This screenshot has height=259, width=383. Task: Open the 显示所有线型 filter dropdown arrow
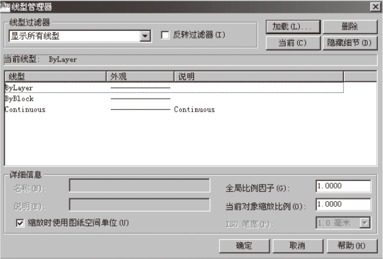(x=145, y=36)
